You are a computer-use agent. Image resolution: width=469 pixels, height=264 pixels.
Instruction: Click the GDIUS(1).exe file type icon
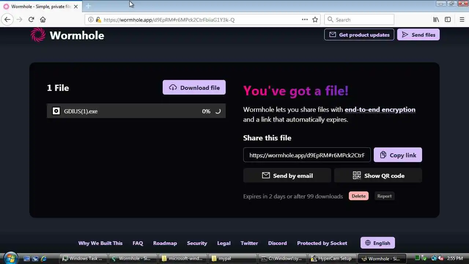click(x=56, y=111)
